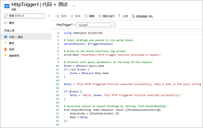The image size is (203, 128).
Task: Click the Write-Host code line
Action: (x=113, y=55)
